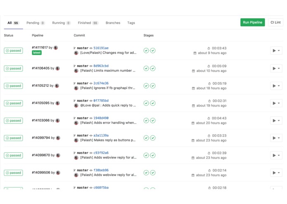
Task: Open pipeline #14105095 link
Action: 40,103
